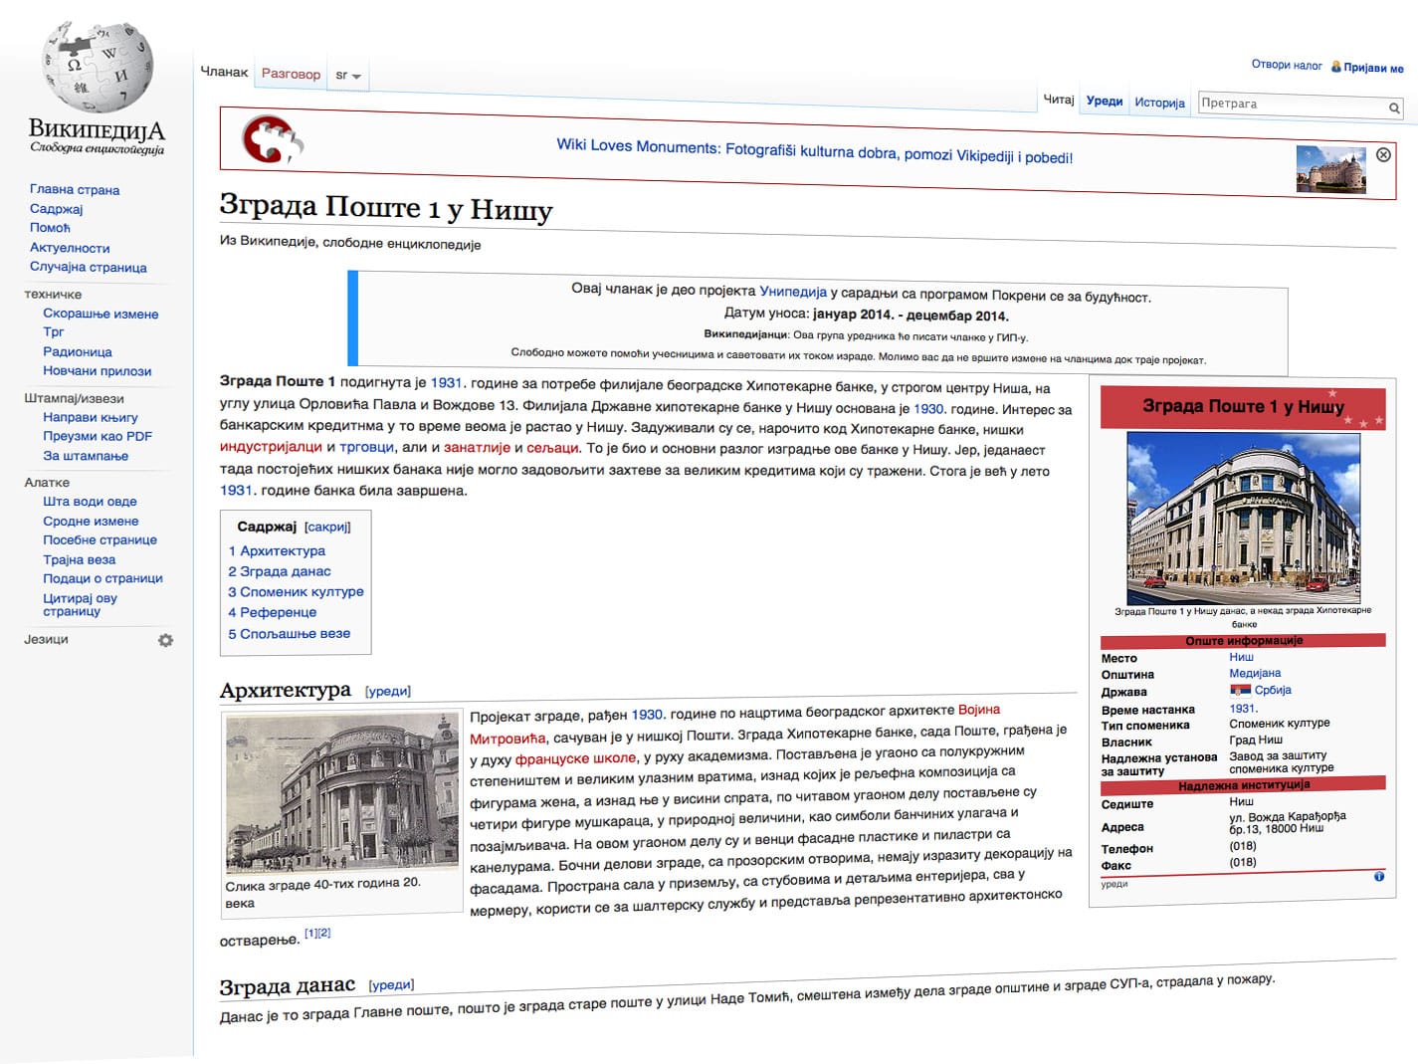
Task: Expand the Језици section
Action: tap(45, 639)
